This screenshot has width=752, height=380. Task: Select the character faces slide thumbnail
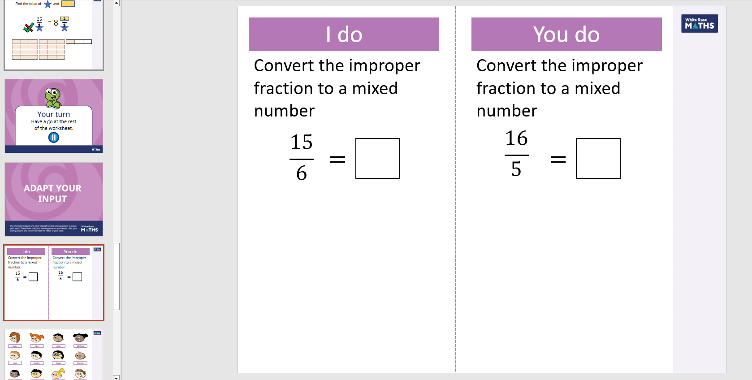[54, 354]
